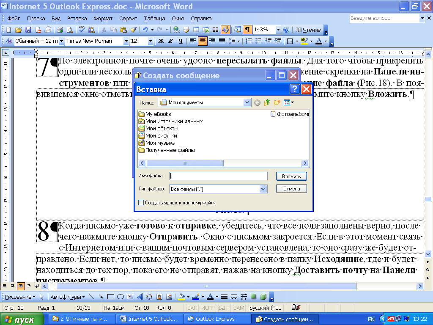This screenshot has height=325, width=433.
Task: Open the Правка menu
Action: [x=36, y=19]
